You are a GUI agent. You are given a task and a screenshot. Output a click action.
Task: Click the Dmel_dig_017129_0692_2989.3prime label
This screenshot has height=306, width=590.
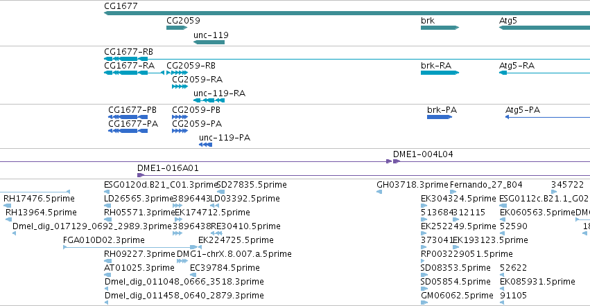coord(92,226)
